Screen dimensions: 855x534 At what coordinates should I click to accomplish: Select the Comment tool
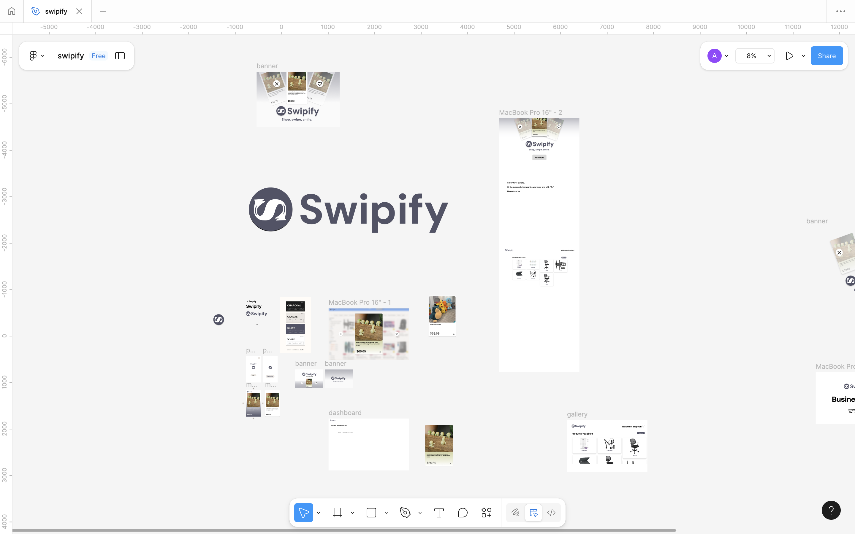click(463, 512)
